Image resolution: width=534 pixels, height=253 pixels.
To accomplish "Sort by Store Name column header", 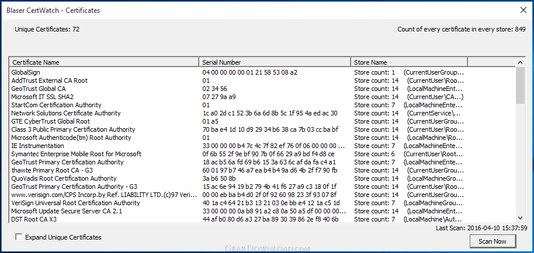I will point(409,62).
